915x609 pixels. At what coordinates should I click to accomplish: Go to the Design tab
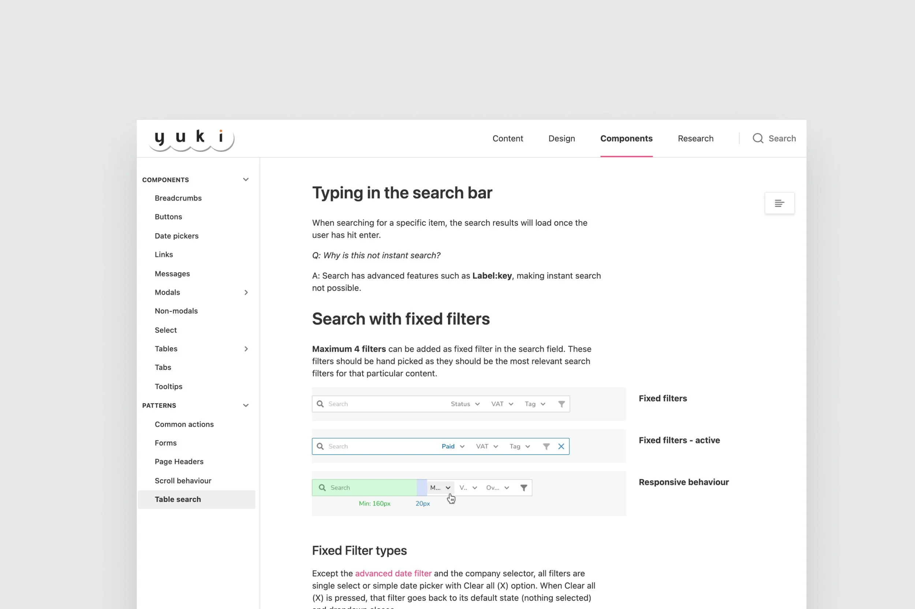click(561, 139)
